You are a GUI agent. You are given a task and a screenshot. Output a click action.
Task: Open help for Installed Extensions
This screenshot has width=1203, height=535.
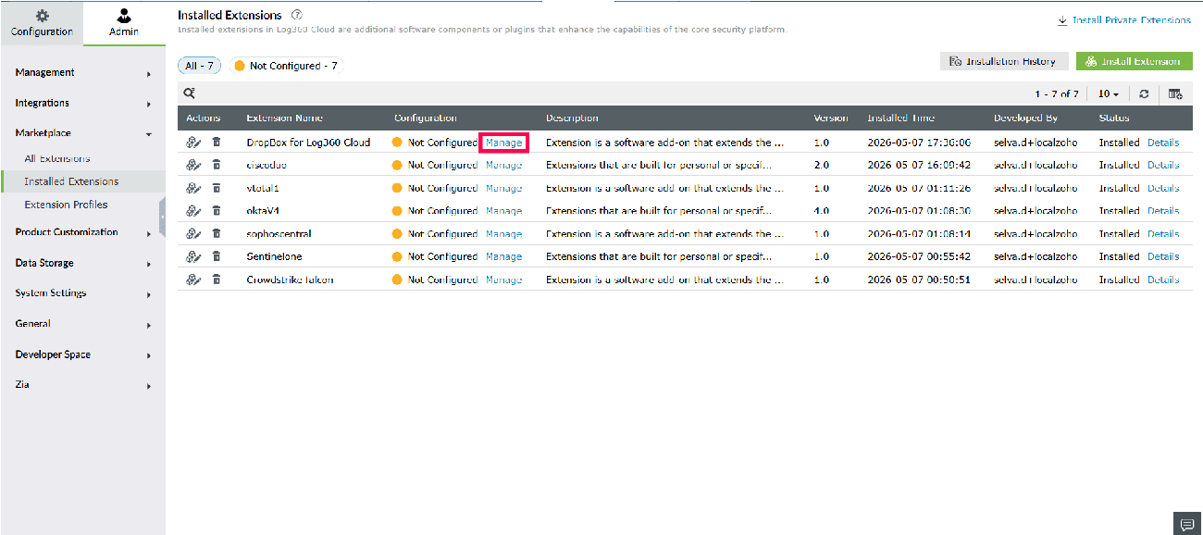pyautogui.click(x=297, y=16)
